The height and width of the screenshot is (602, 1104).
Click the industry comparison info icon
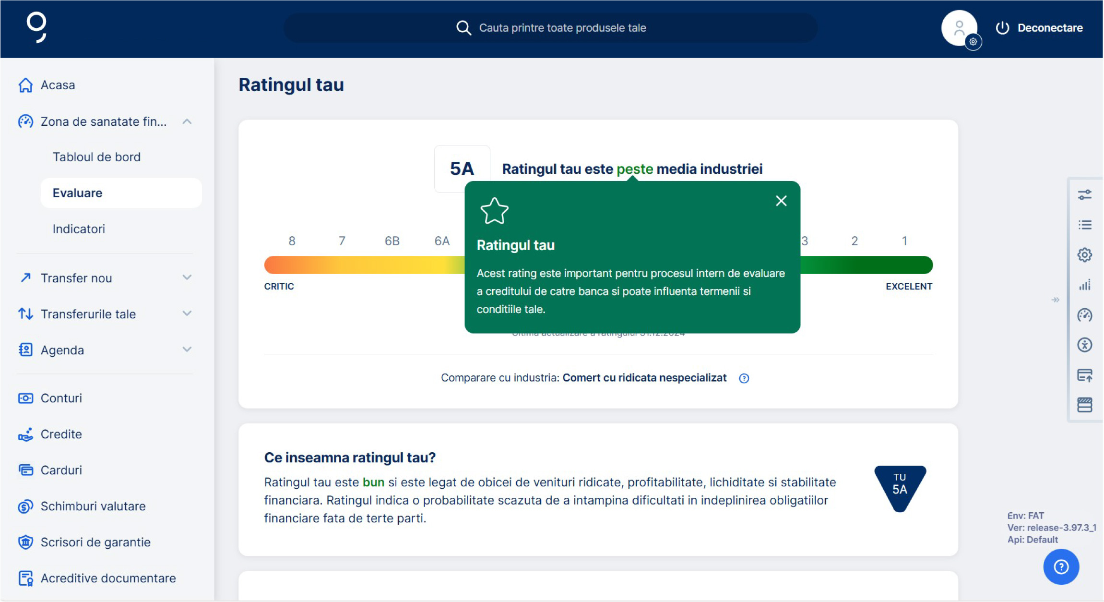(x=744, y=378)
